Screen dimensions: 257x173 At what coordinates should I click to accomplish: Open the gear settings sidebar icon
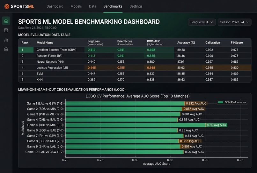(x=6, y=49)
